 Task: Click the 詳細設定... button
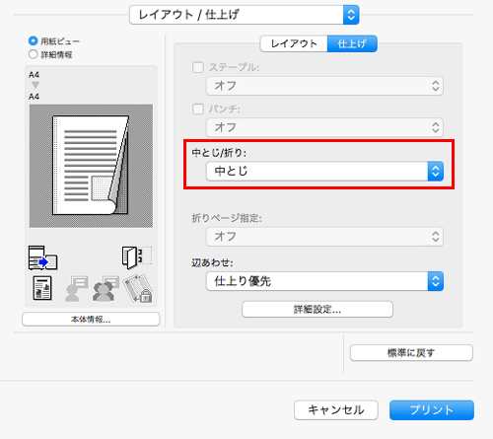(x=317, y=309)
